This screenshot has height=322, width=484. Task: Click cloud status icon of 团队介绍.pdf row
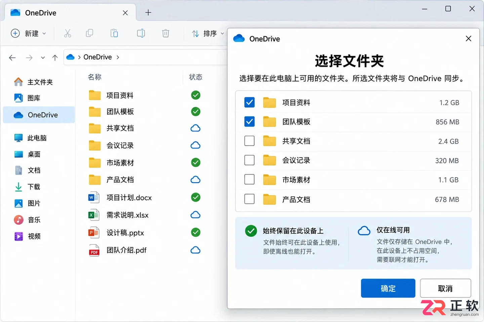click(196, 250)
